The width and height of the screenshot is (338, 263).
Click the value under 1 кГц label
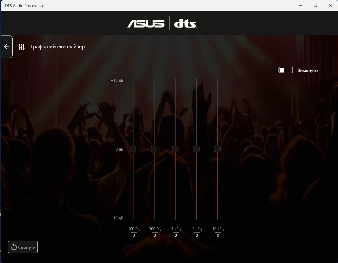176,235
